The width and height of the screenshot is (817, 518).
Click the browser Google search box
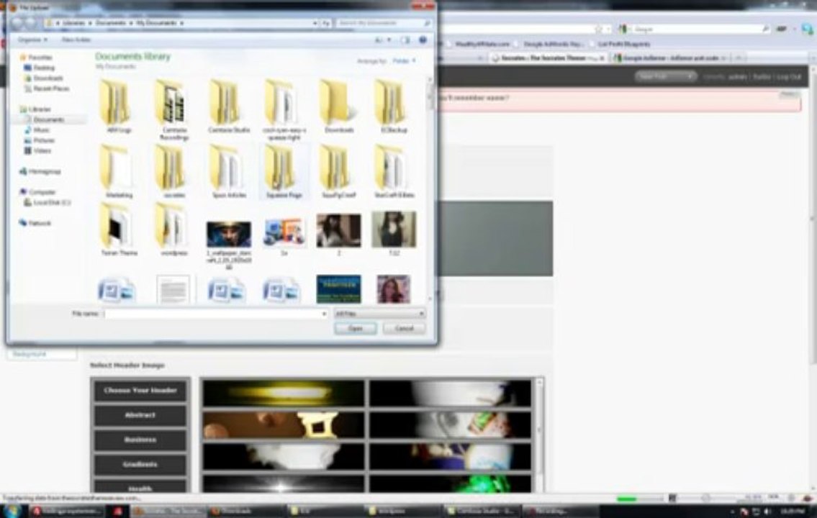coord(698,29)
